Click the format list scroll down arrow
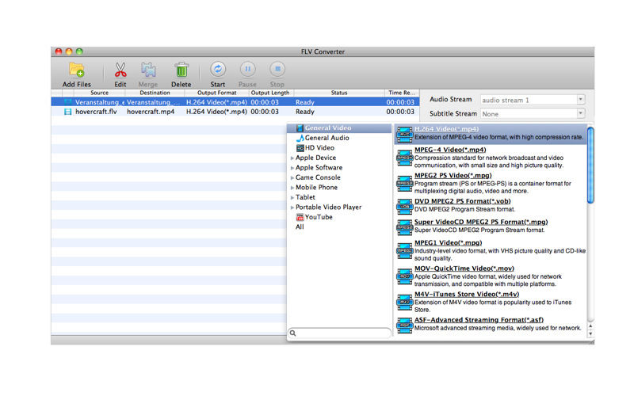The height and width of the screenshot is (396, 634). pos(590,334)
